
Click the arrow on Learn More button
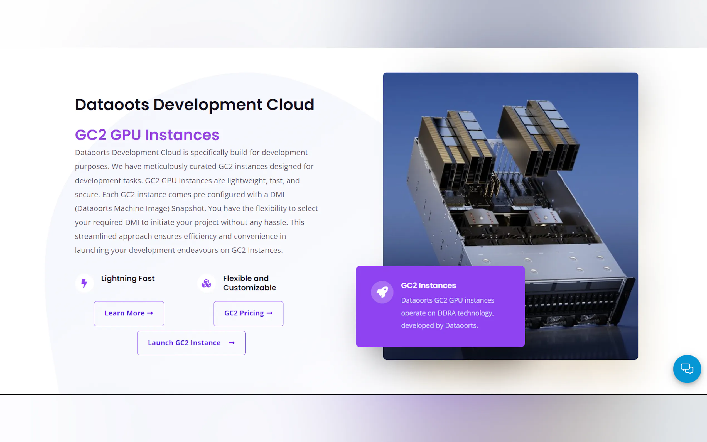150,313
